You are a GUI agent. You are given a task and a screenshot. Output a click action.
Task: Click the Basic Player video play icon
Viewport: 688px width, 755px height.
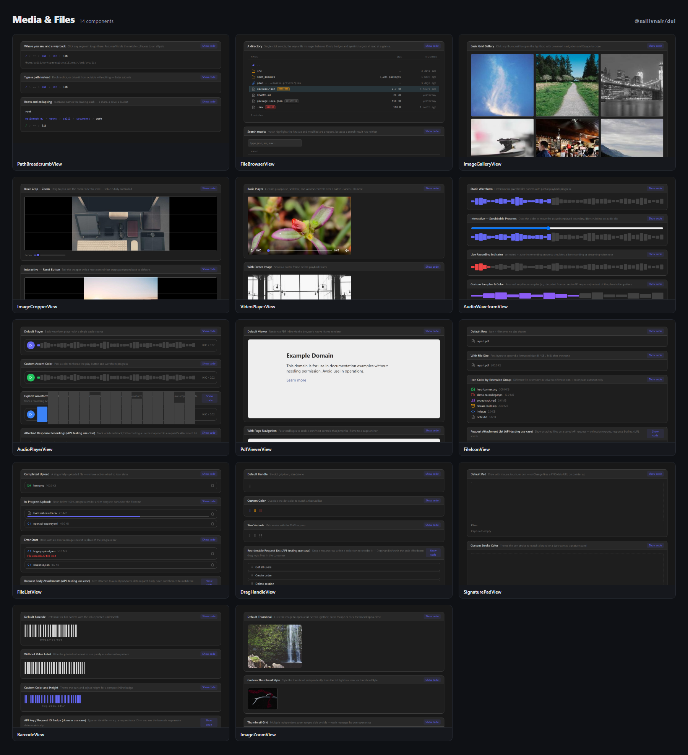[x=252, y=251]
